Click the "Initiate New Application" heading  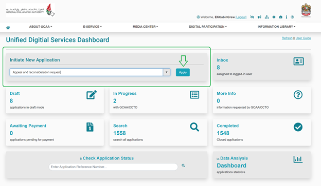35,60
